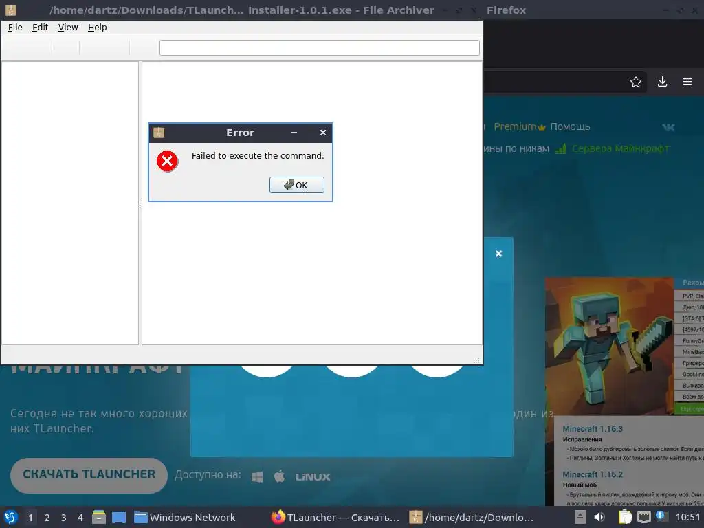
Task: Open the Помощь link on the website
Action: [x=570, y=127]
